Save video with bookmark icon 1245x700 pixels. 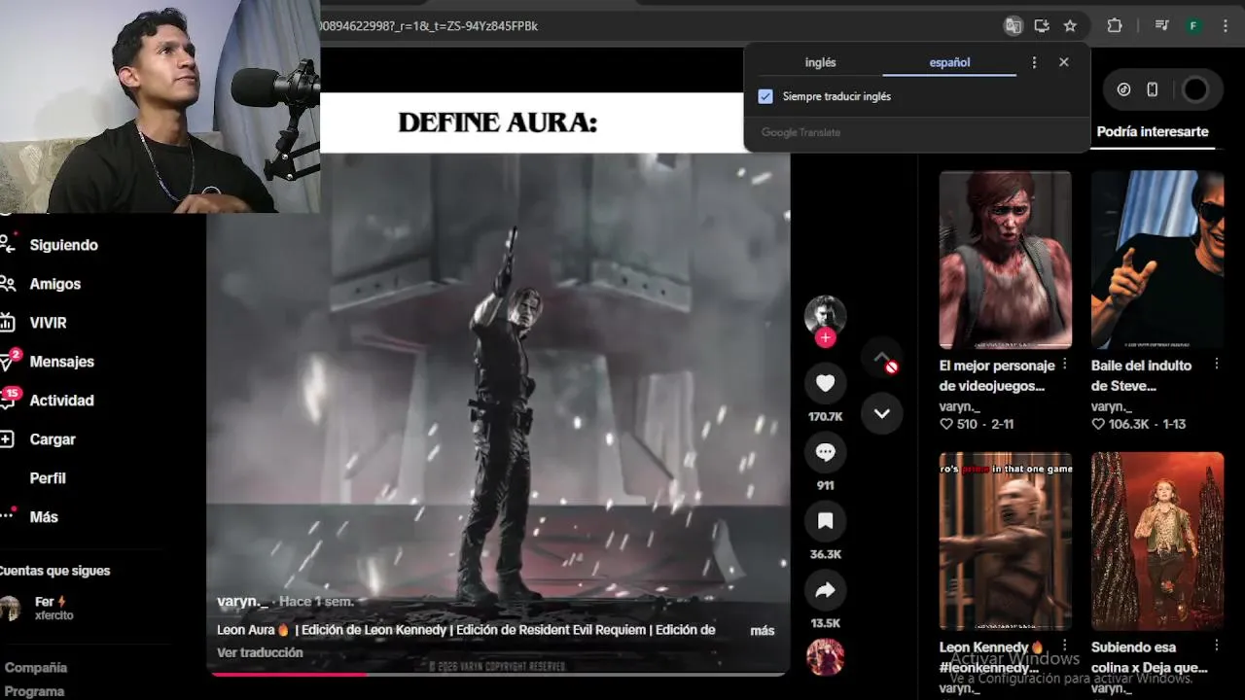coord(825,521)
